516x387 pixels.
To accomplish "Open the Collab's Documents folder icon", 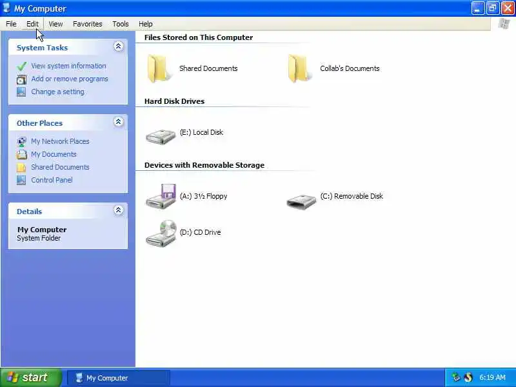I will point(299,68).
